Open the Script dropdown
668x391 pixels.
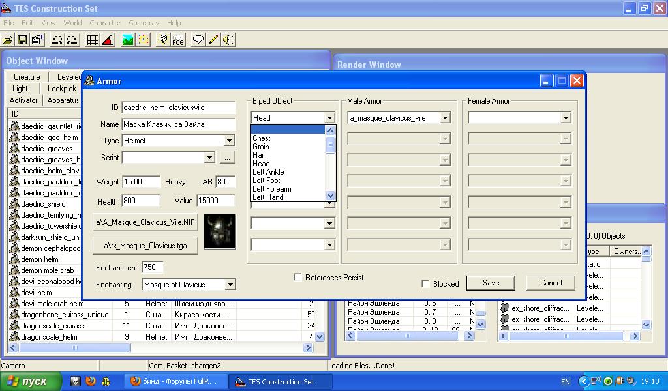209,158
